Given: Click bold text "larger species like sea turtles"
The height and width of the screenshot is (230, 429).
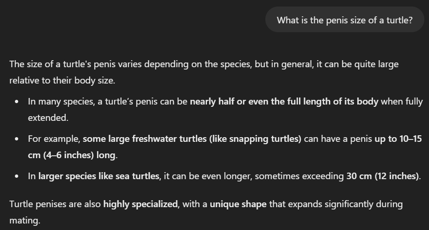Looking at the screenshot, I should (98, 176).
